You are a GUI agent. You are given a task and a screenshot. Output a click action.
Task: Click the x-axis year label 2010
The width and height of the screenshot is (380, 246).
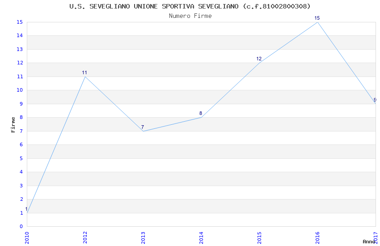pos(27,238)
